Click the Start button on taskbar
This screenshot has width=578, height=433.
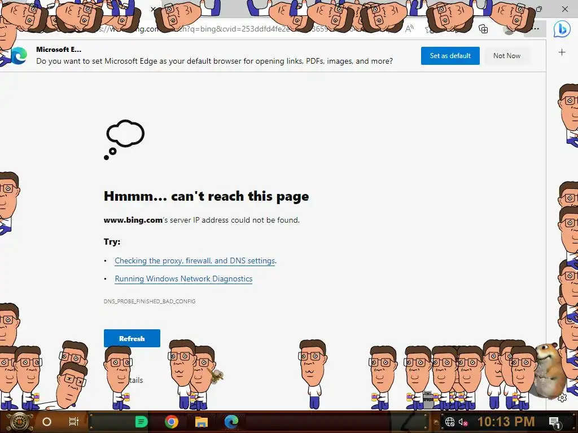[19, 422]
